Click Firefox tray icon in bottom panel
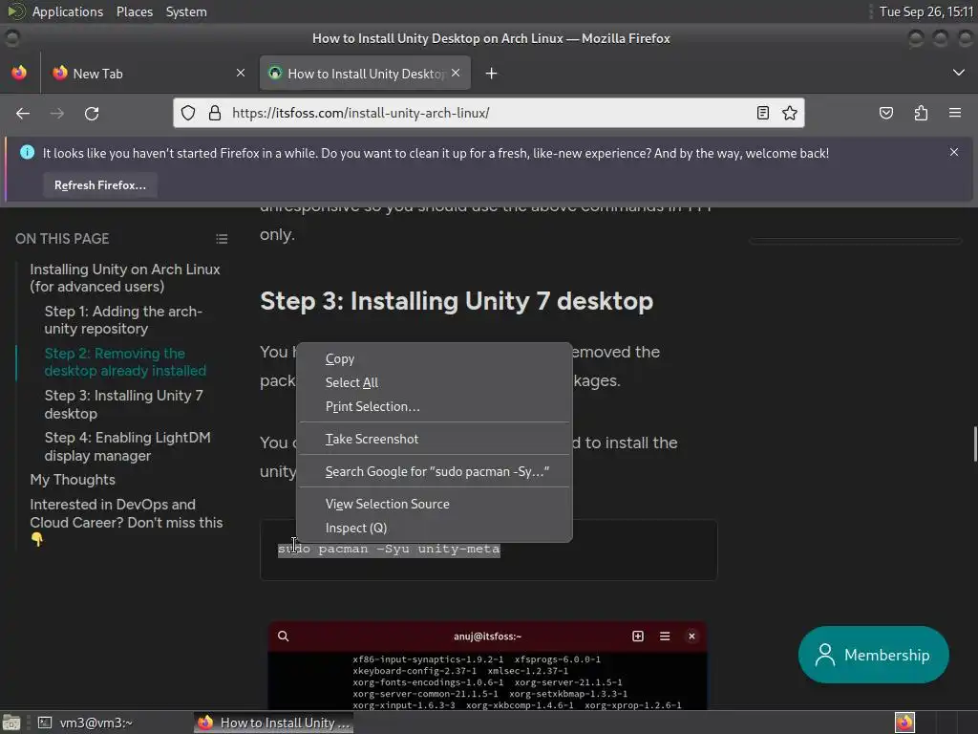Image resolution: width=978 pixels, height=734 pixels. pos(904,723)
